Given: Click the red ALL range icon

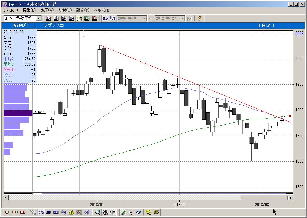Looking at the screenshot, I should coord(23,212).
